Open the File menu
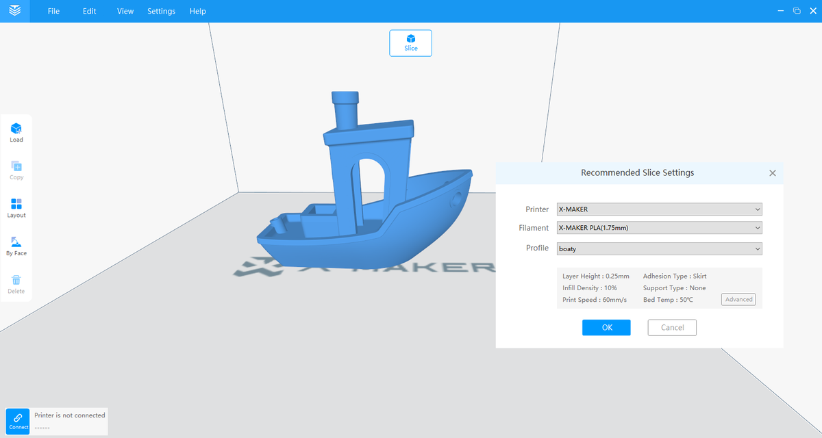 coord(53,11)
